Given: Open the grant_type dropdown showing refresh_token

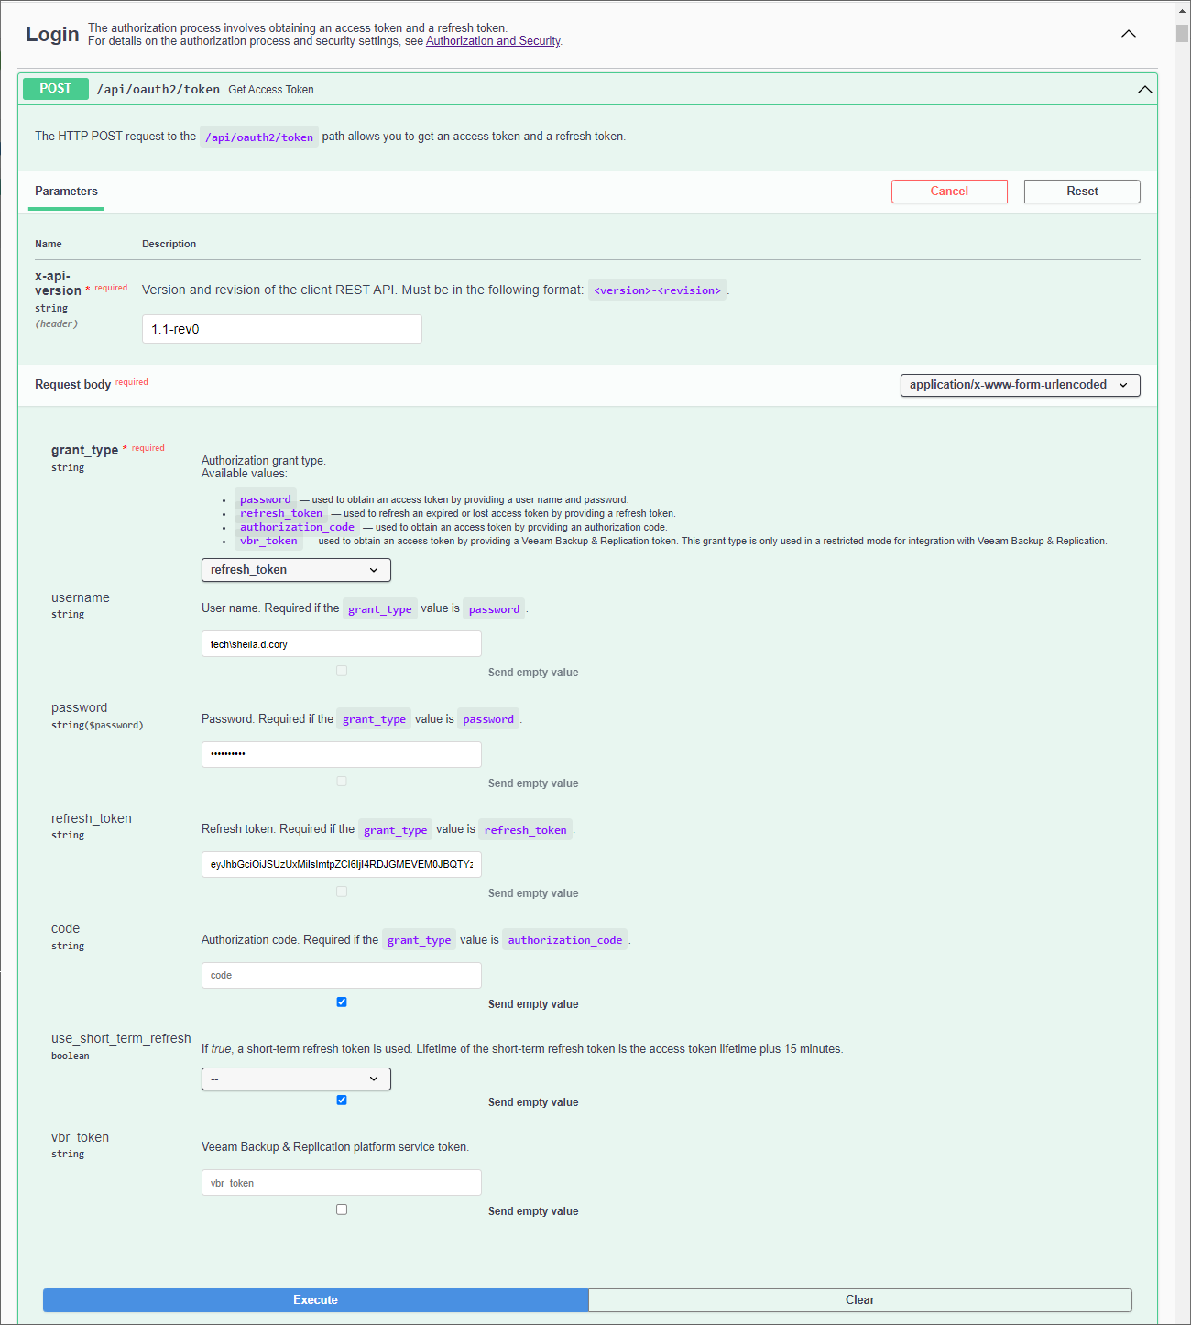Looking at the screenshot, I should point(296,570).
